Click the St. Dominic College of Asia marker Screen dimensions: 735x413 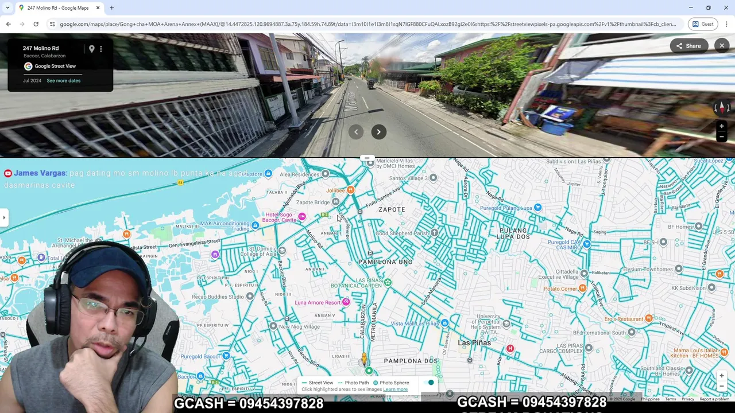coord(281,251)
